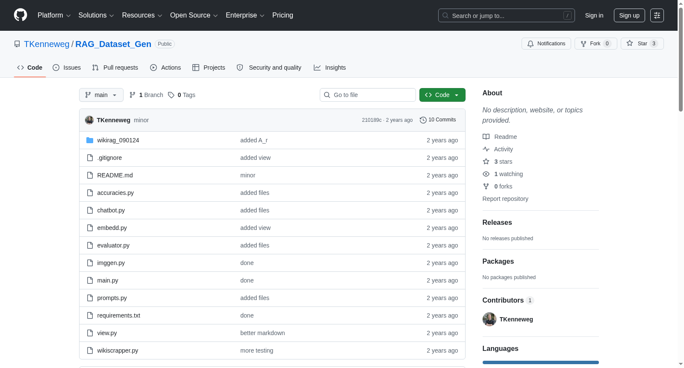Fork the repository using Fork button

tap(596, 44)
